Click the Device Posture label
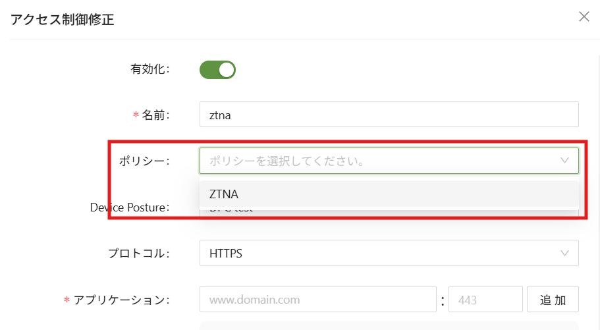Screen dimensions: 600x330 [130, 207]
